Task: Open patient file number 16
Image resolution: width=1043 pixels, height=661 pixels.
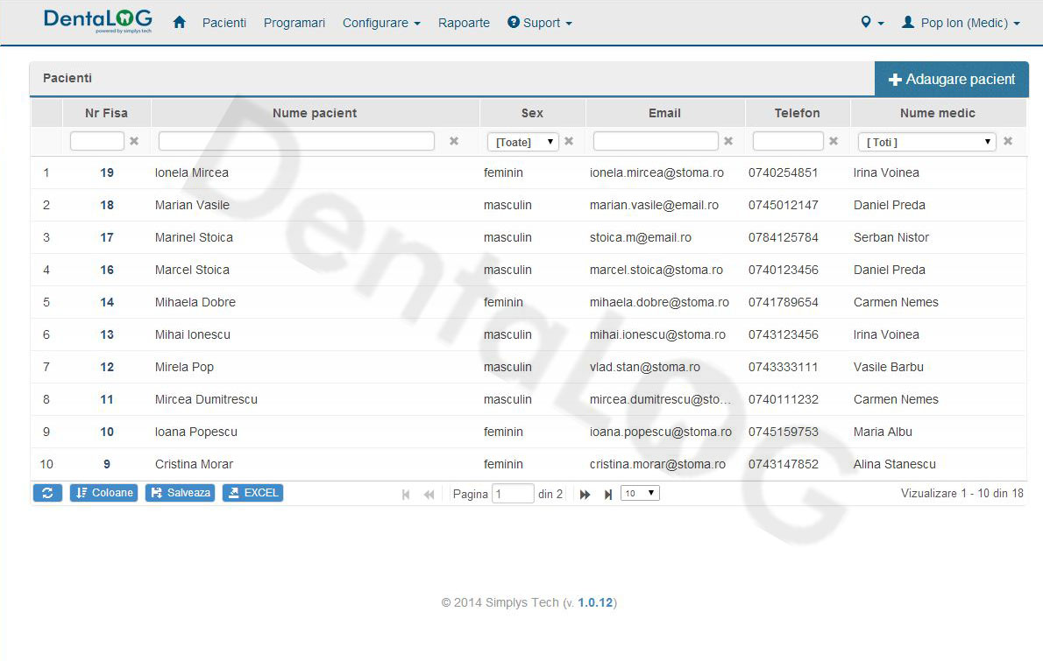Action: (107, 270)
